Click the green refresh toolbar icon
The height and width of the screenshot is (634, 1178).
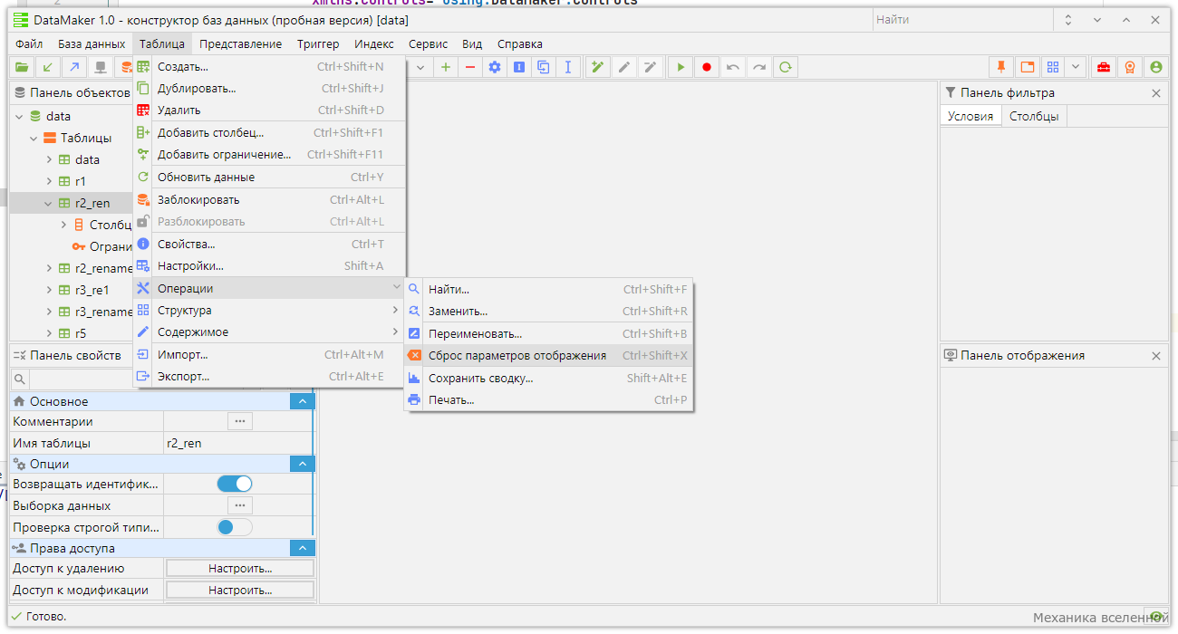(x=786, y=67)
